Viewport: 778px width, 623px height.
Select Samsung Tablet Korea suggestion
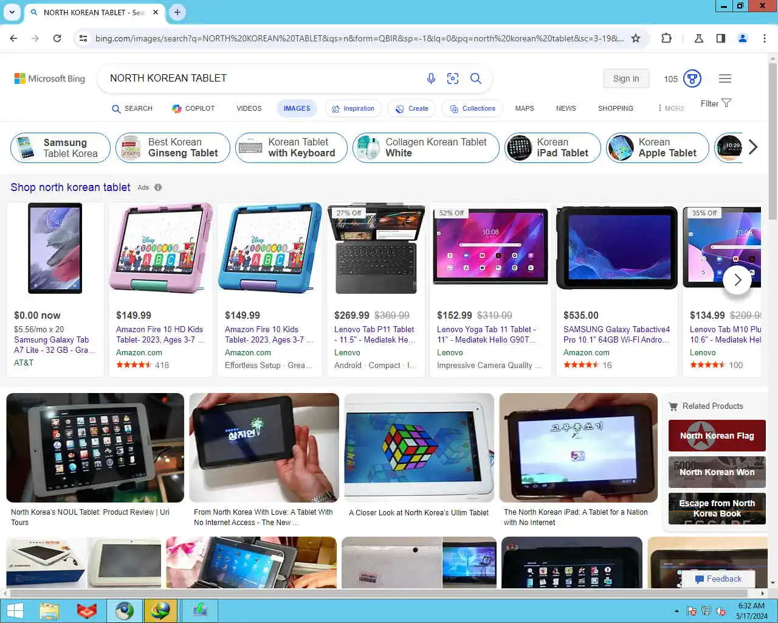click(60, 148)
